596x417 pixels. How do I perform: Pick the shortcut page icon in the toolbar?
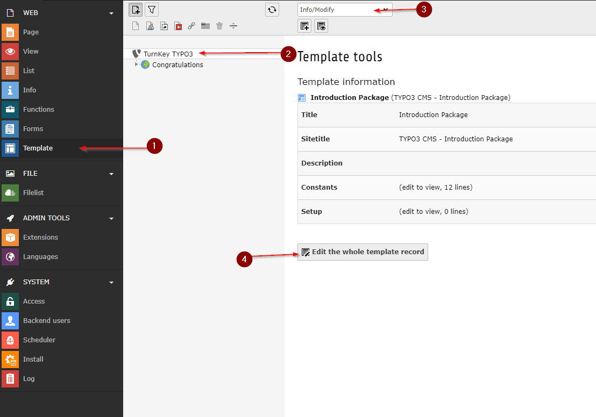coord(164,26)
